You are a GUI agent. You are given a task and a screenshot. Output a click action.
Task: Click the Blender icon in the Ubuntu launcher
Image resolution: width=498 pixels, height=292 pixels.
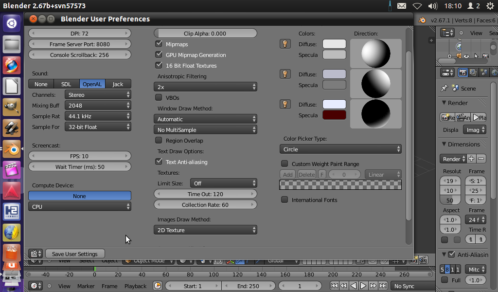click(x=11, y=149)
